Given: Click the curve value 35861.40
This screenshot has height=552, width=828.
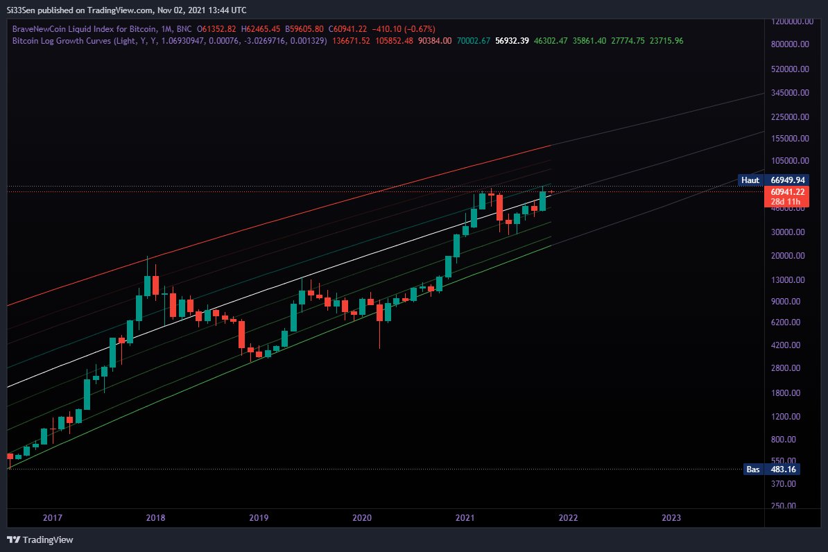Looking at the screenshot, I should pos(589,41).
